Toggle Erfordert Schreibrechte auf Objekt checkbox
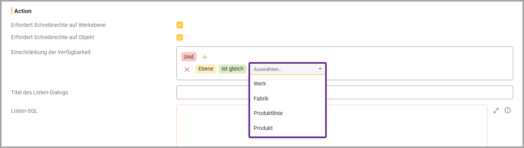Screen dimensions: 524x148 180,37
